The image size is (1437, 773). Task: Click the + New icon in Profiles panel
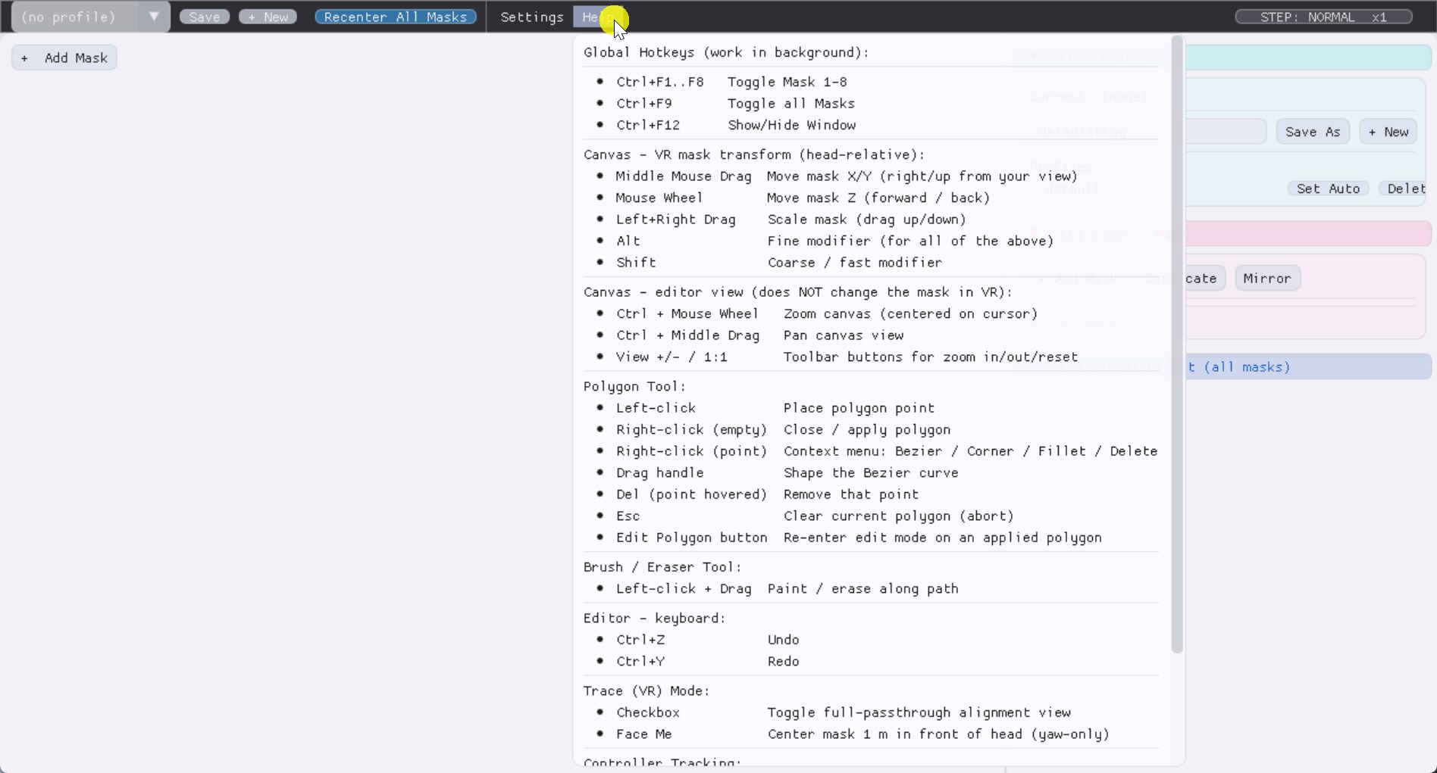[1388, 132]
